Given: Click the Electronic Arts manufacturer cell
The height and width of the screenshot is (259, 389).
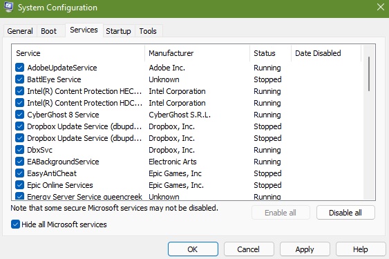Looking at the screenshot, I should click(173, 162).
